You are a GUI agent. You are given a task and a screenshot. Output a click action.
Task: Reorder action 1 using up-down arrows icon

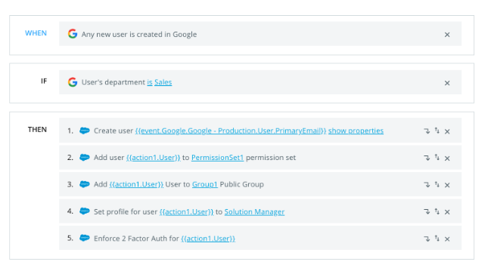437,131
